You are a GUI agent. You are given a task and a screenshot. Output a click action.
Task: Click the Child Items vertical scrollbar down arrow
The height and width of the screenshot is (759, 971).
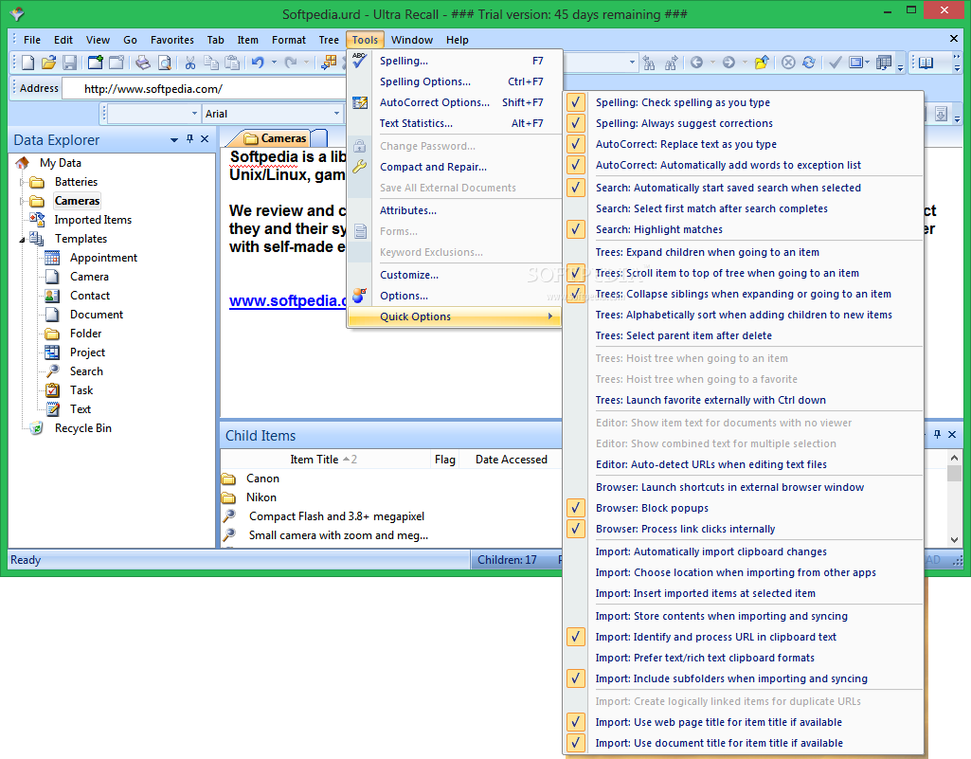click(x=954, y=540)
